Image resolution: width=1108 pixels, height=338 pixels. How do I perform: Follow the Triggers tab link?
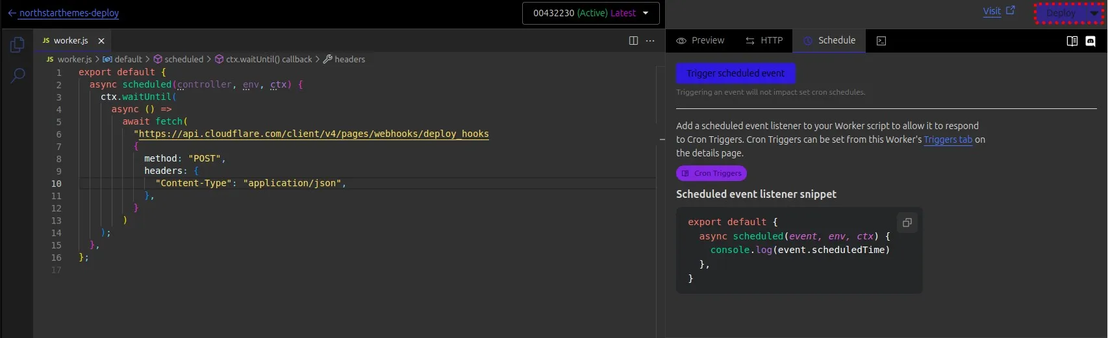[x=948, y=139]
